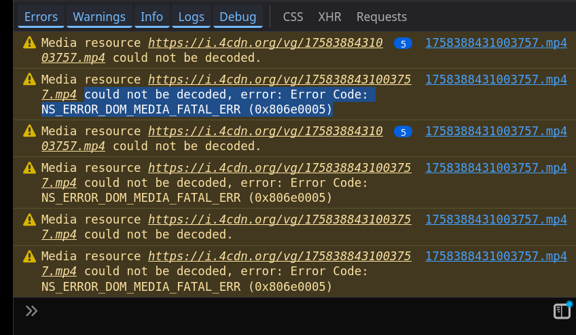Click the repeat count badge on third warning

click(403, 132)
